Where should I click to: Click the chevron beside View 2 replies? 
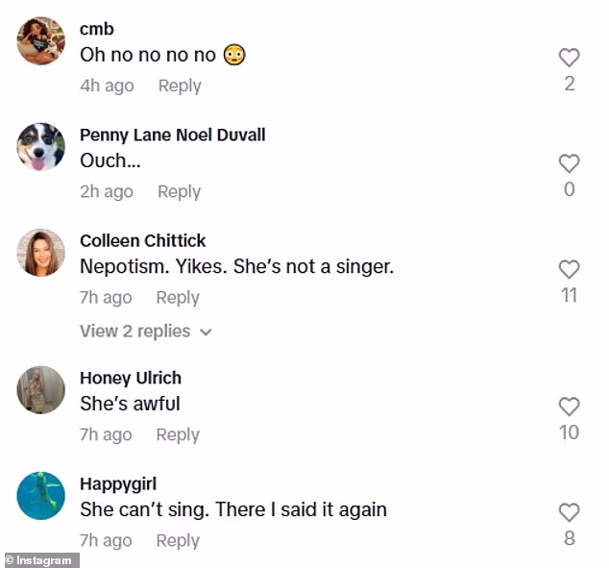(x=206, y=333)
